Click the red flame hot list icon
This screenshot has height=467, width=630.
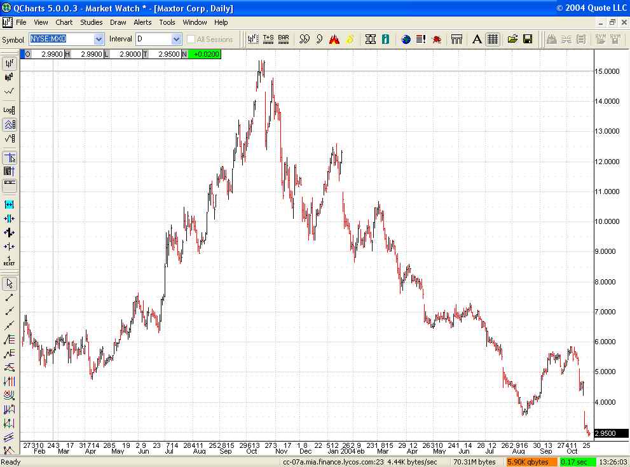click(334, 39)
